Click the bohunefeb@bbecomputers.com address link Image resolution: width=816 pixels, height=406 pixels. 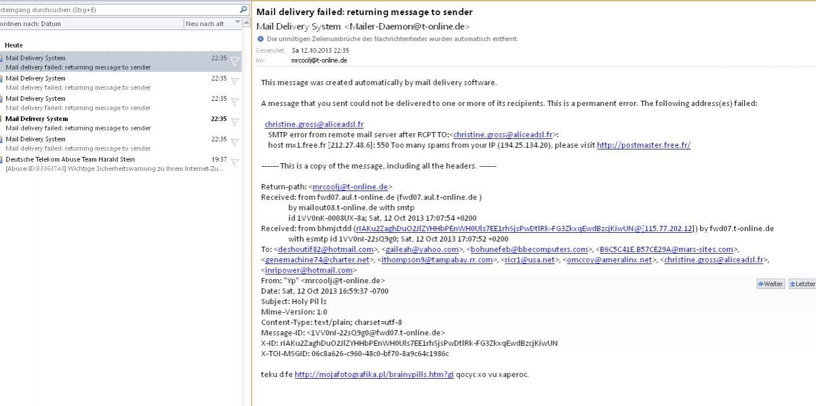pos(529,250)
